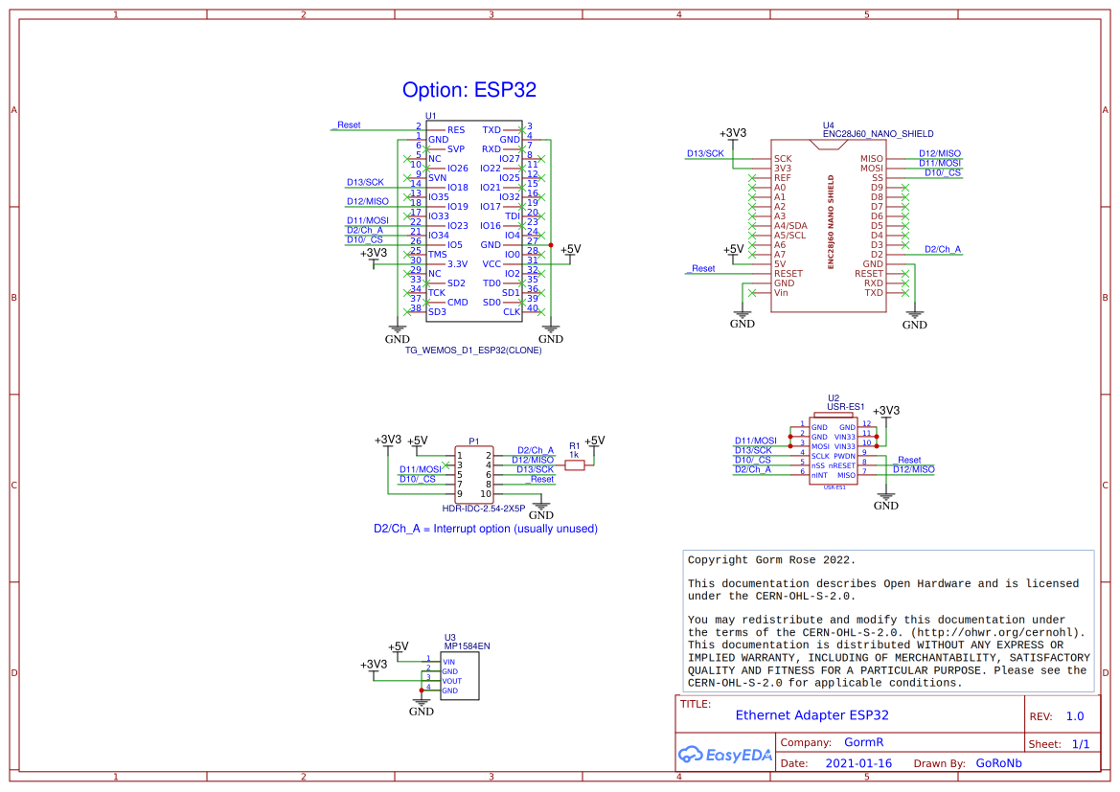Click the "Option: ESP32" heading text
Viewport: 1120px width, 792px height.
[469, 90]
